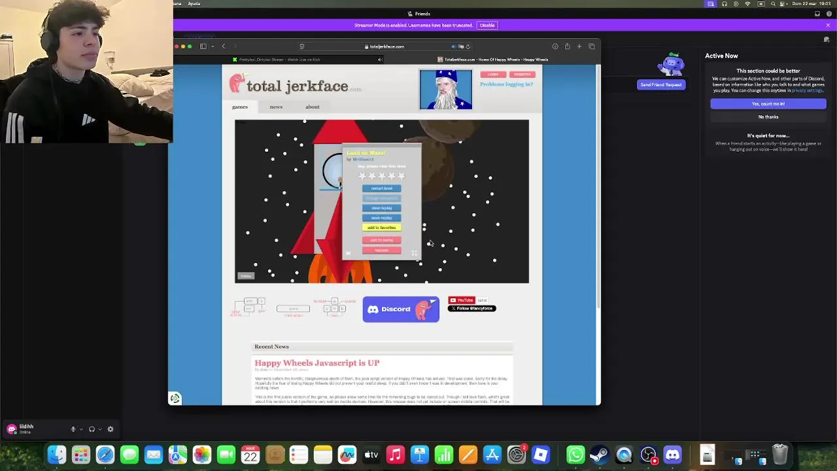Show Safari tab overview
Image resolution: width=837 pixels, height=471 pixels.
(x=592, y=46)
